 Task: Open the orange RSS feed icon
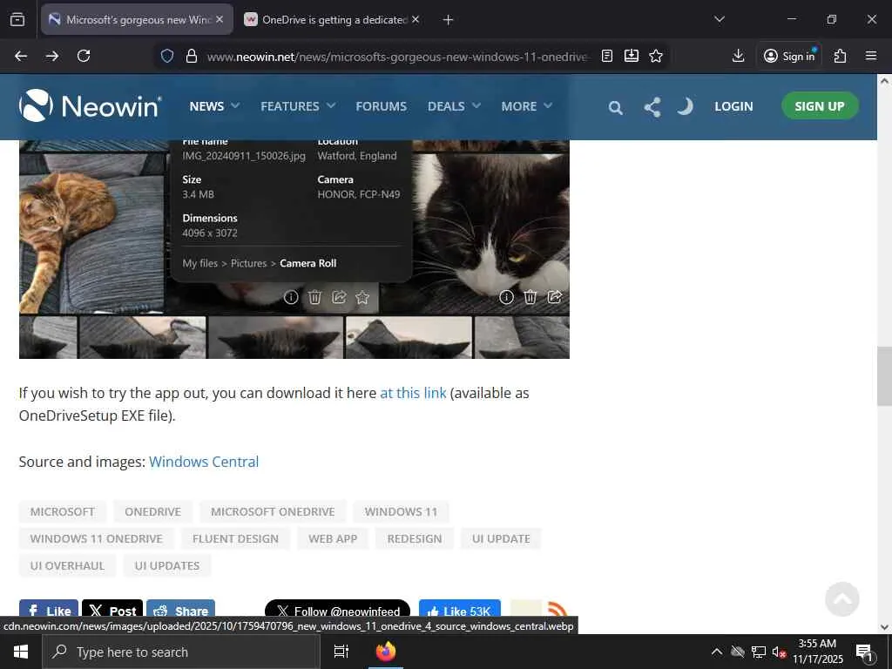(x=557, y=610)
